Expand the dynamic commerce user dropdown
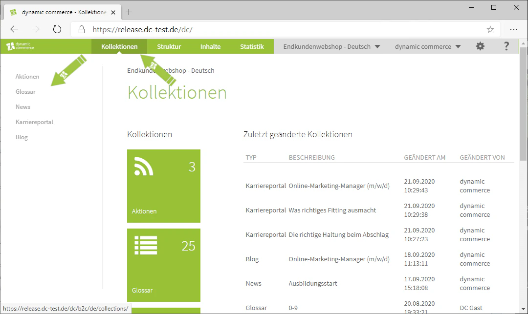 pyautogui.click(x=428, y=46)
